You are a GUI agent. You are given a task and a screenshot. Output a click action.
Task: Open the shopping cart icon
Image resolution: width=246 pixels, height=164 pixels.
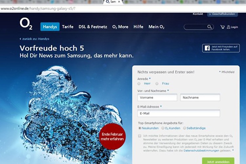coord(222,27)
